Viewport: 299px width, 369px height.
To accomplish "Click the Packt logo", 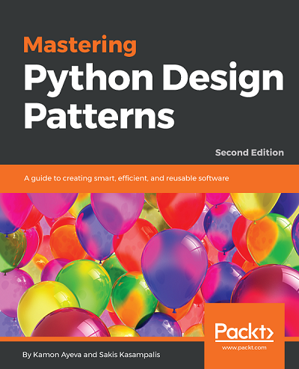I will click(244, 332).
